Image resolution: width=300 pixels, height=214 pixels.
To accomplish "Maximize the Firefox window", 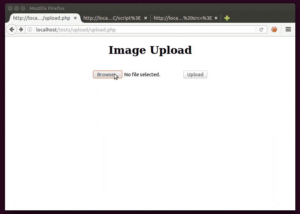I will [23, 8].
